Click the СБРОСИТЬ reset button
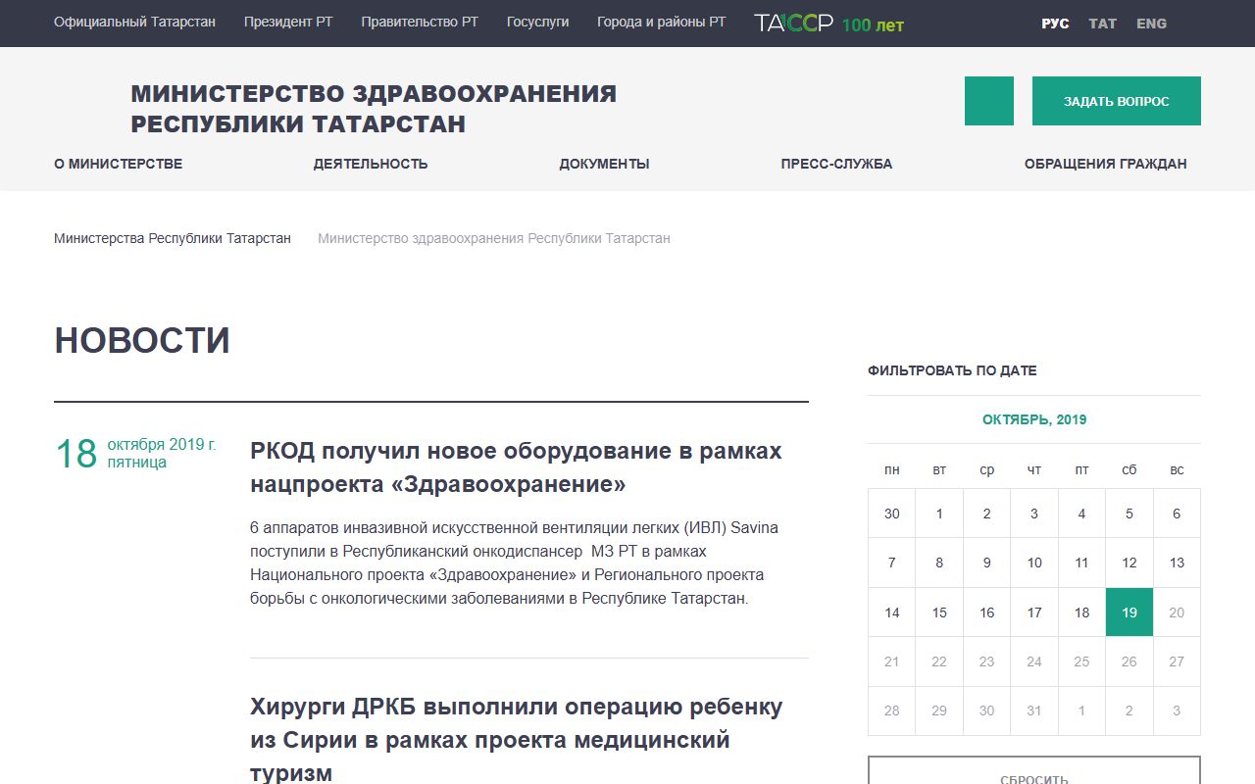The image size is (1255, 784). click(x=1034, y=770)
